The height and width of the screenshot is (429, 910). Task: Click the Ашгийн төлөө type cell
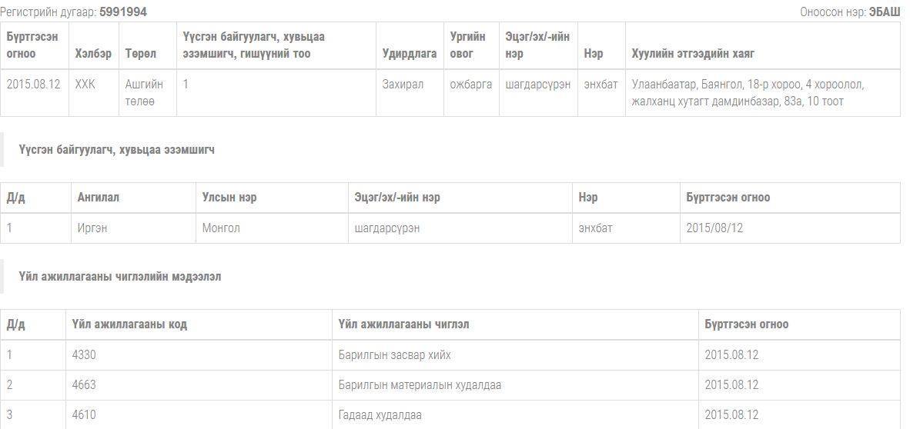point(144,93)
